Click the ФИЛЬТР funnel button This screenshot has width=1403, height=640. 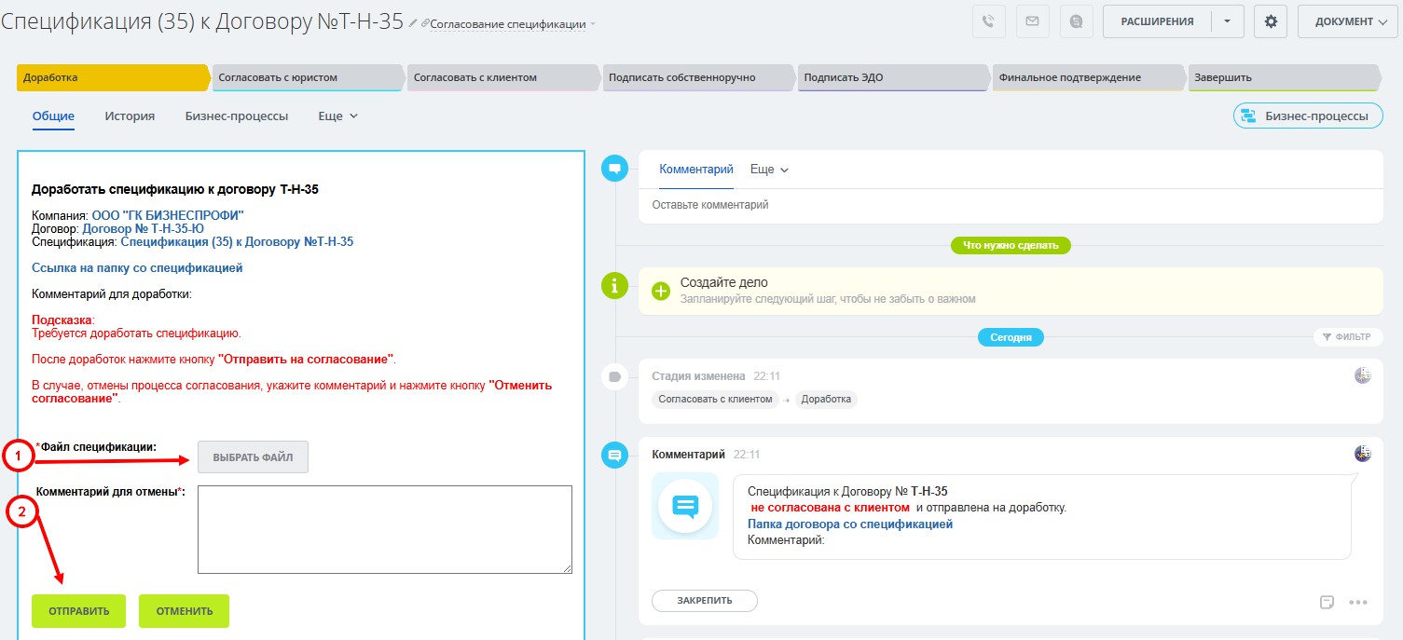click(x=1347, y=336)
